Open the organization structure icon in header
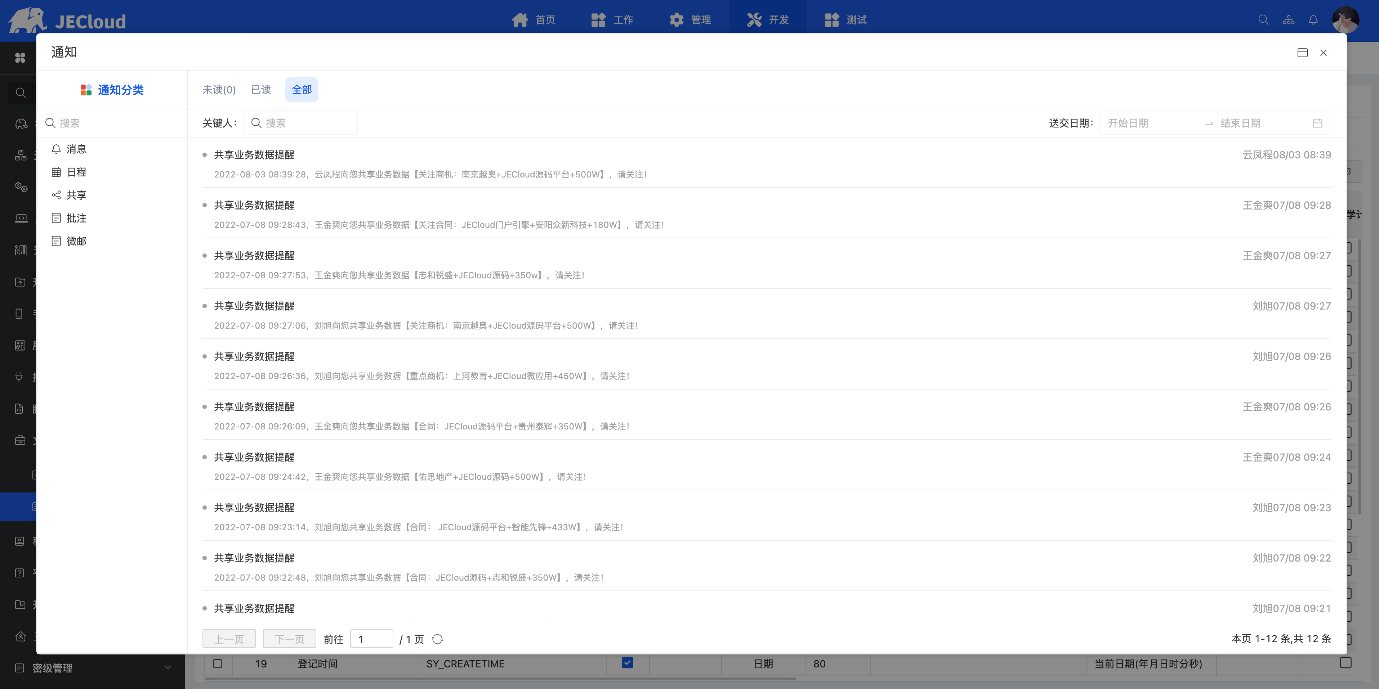 click(1289, 20)
